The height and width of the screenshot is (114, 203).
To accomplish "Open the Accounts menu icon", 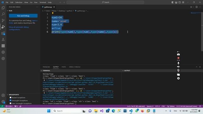I will click(3, 95).
